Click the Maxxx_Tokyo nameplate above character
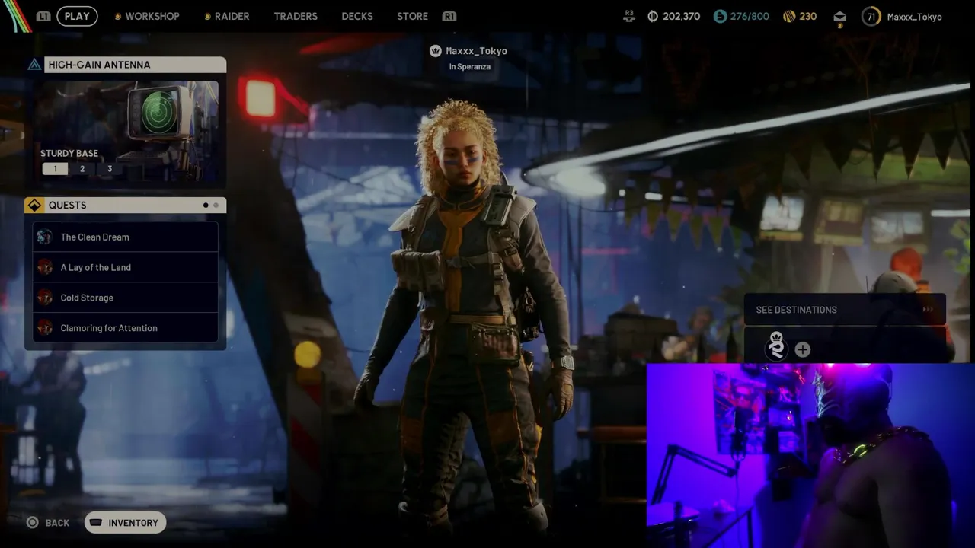This screenshot has height=548, width=975. pos(476,51)
